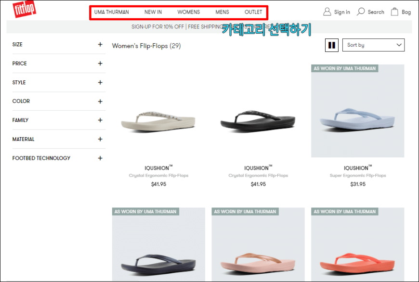The image size is (419, 282).
Task: Open the WOMENS menu
Action: [189, 12]
